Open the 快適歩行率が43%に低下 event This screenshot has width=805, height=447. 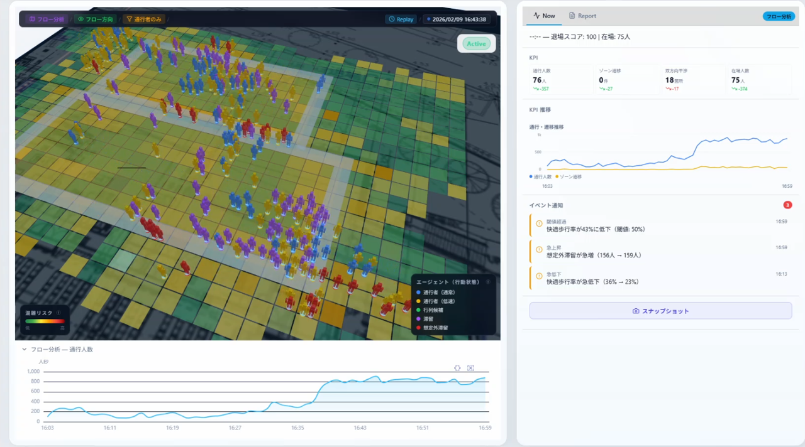(x=660, y=225)
